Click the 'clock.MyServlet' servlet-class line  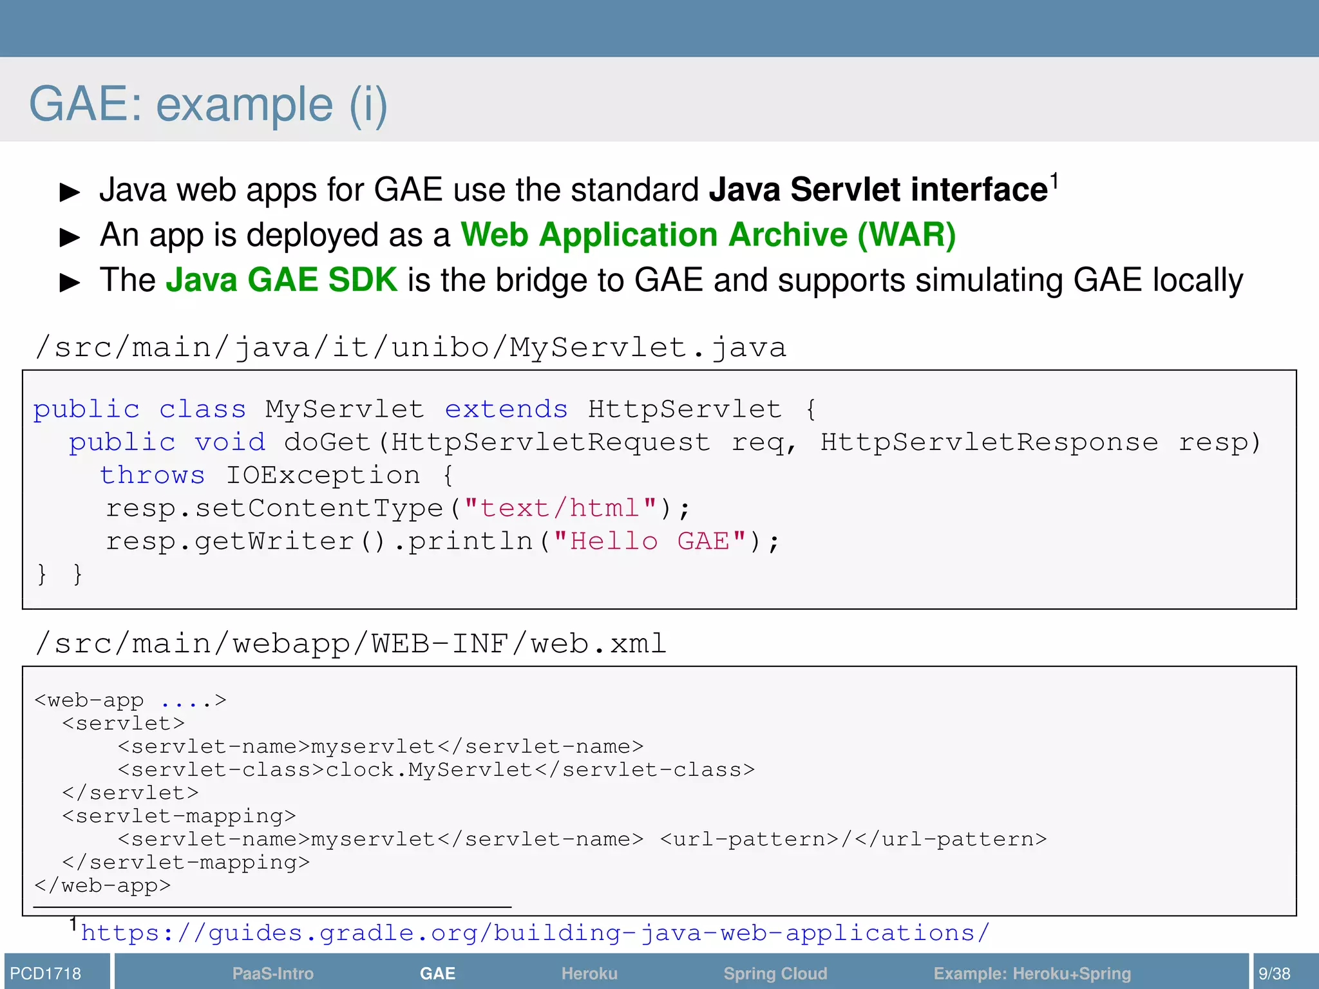436,770
